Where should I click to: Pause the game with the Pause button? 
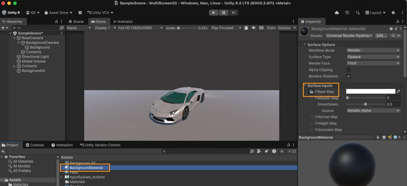[224, 13]
